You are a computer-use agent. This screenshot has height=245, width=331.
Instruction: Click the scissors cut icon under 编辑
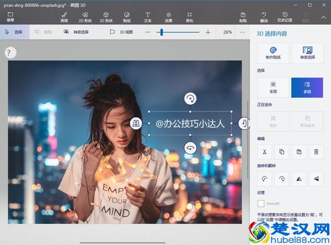pos(264,151)
